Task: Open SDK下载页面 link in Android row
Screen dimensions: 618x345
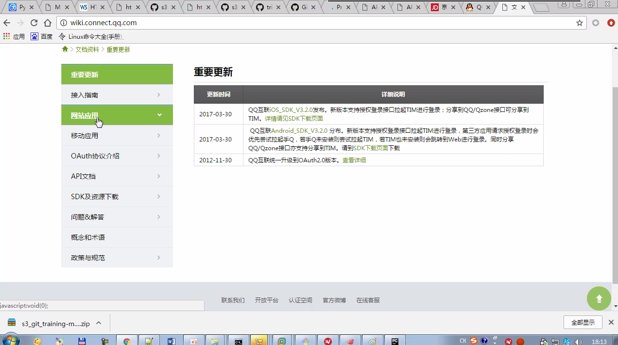Action: click(371, 148)
